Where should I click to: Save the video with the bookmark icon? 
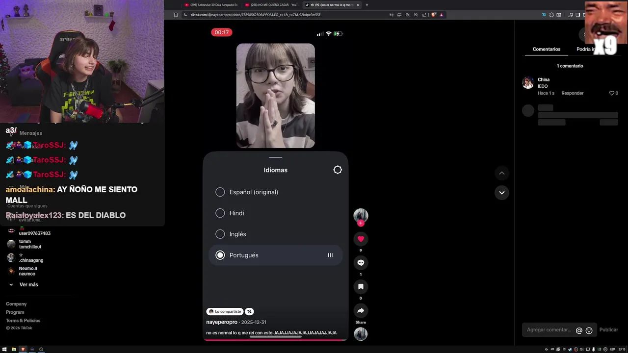click(361, 287)
